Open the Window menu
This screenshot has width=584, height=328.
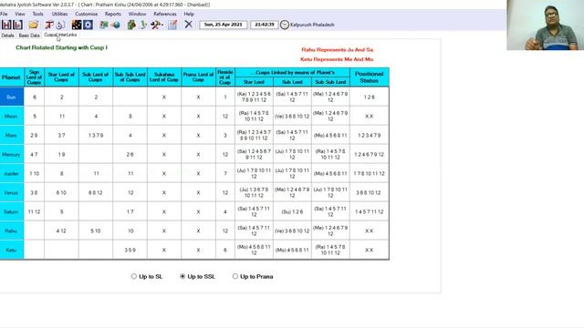(137, 14)
